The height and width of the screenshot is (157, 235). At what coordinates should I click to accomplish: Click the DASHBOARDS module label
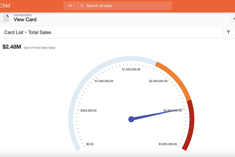[23, 15]
